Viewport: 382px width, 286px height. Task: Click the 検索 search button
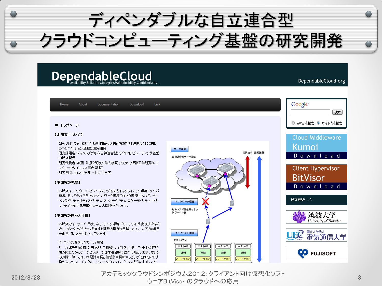(x=337, y=112)
